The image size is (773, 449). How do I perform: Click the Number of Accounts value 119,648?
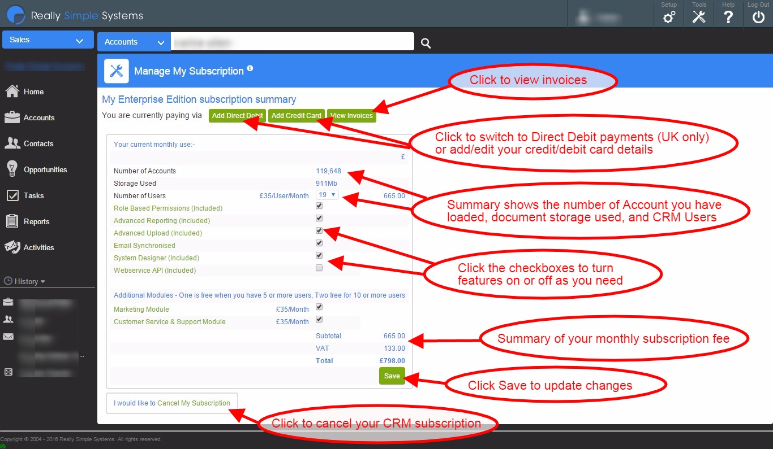[x=328, y=171]
